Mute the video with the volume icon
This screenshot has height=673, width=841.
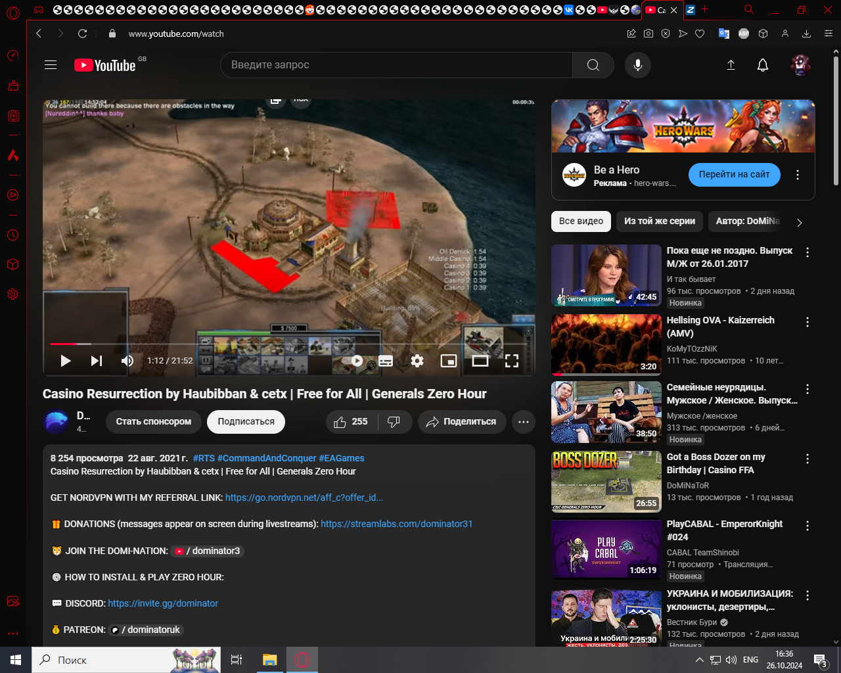pos(127,361)
